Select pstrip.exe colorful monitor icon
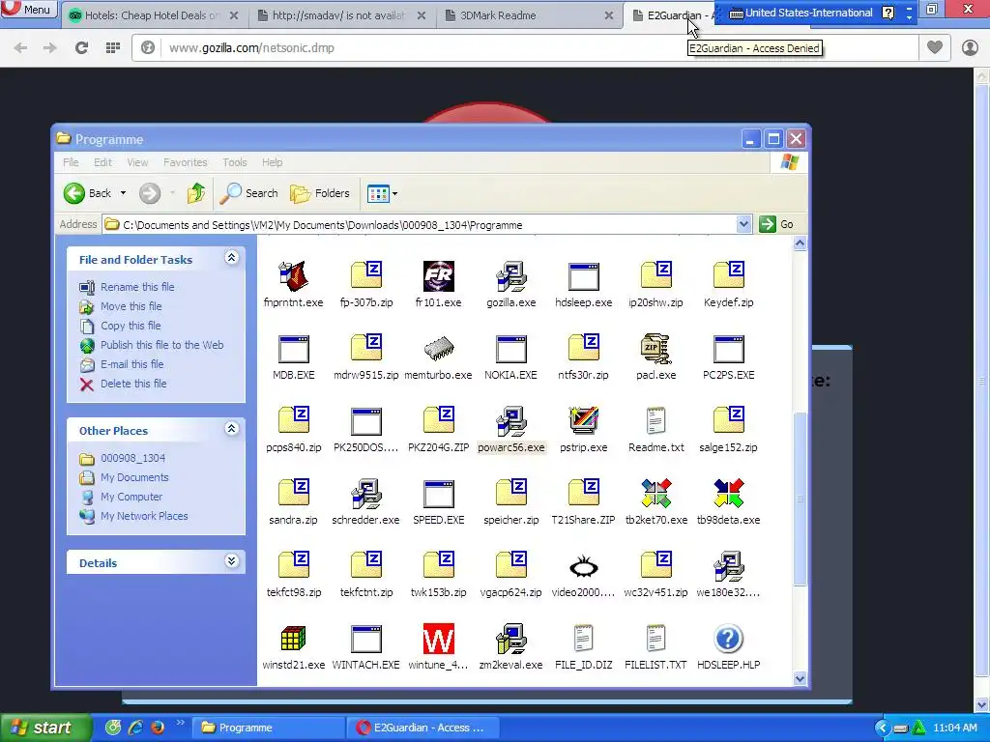The width and height of the screenshot is (990, 742). [x=583, y=421]
